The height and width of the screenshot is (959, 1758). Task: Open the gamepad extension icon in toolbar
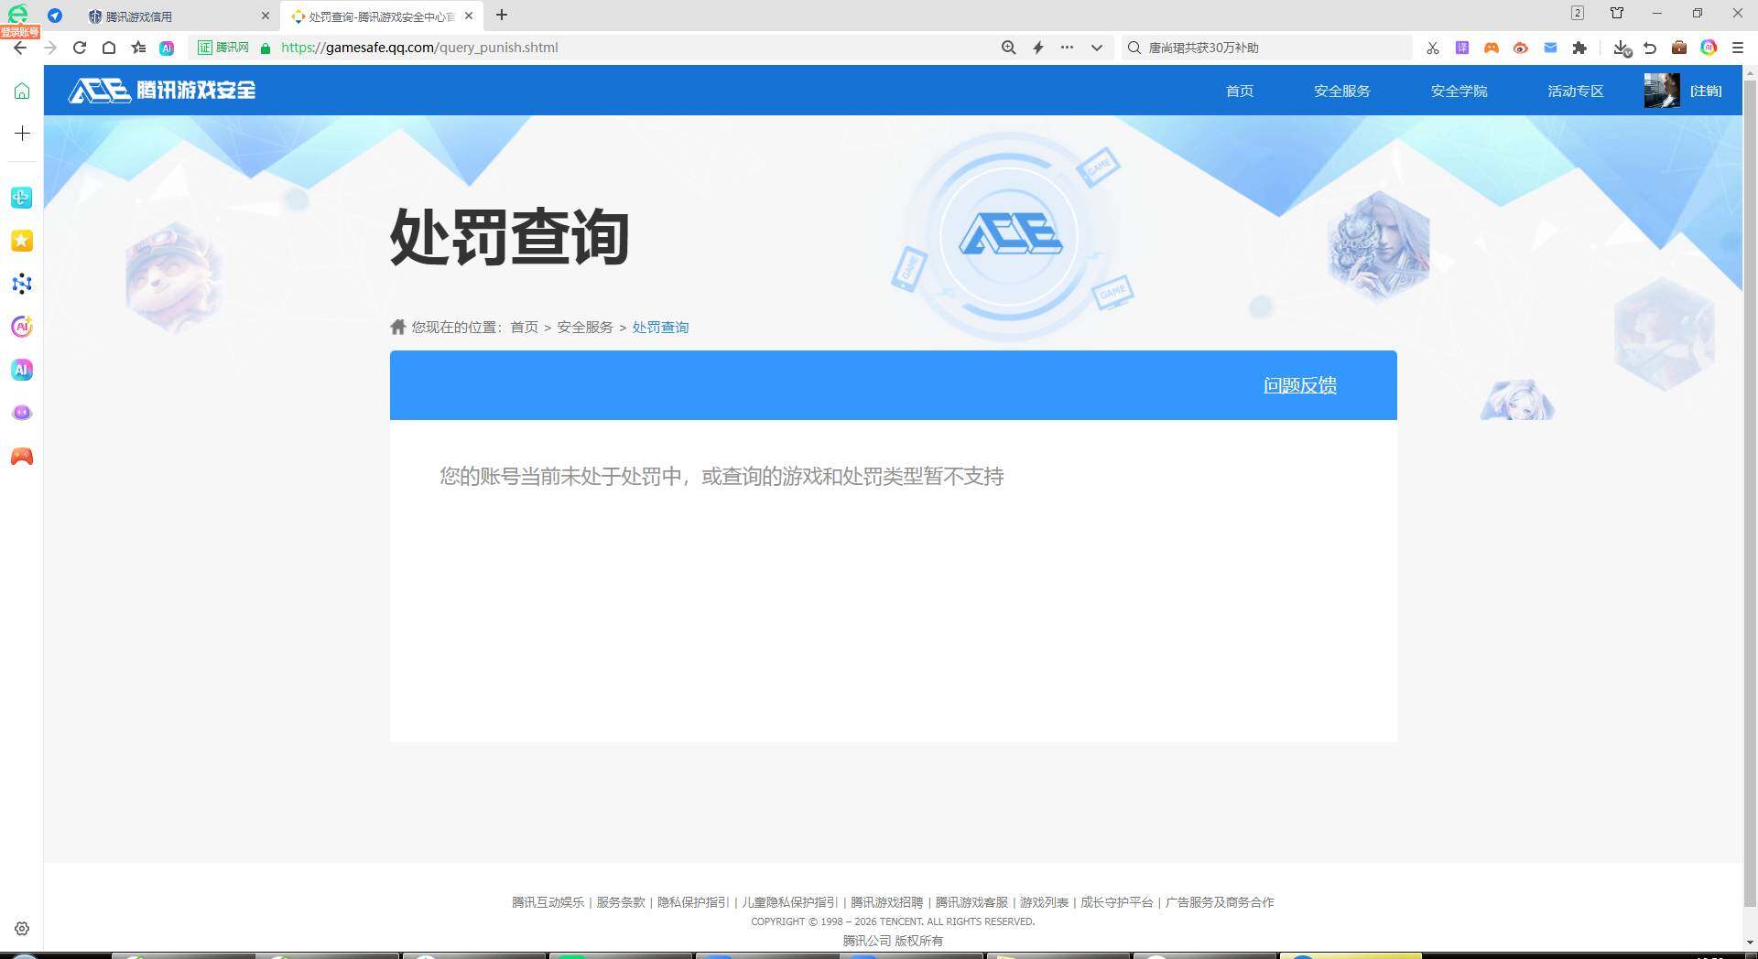pos(1492,48)
